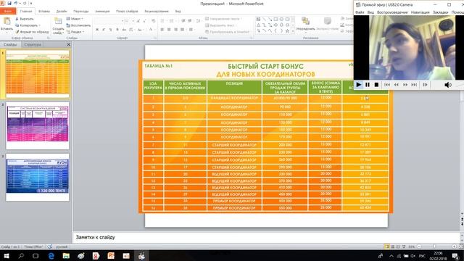Click the slide notes (Заметки к слайду) field
Image resolution: width=464 pixels, height=261 pixels.
(266, 237)
